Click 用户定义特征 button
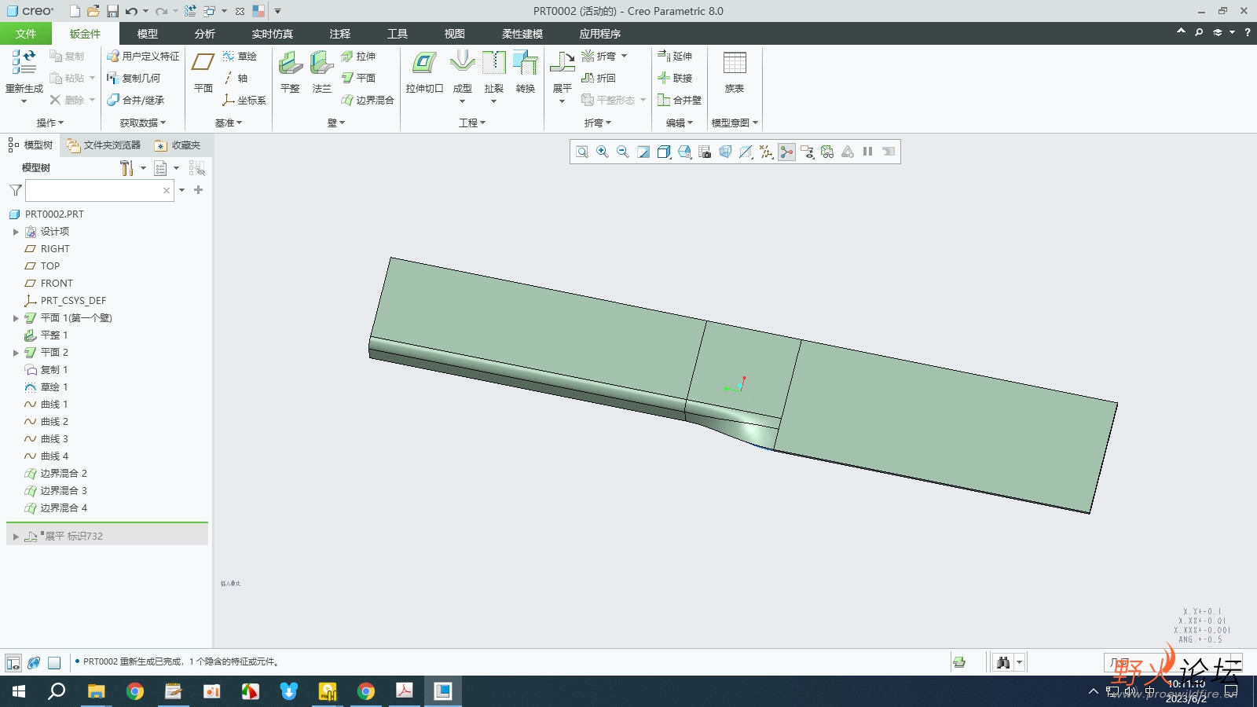Viewport: 1257px width, 707px height. [143, 56]
